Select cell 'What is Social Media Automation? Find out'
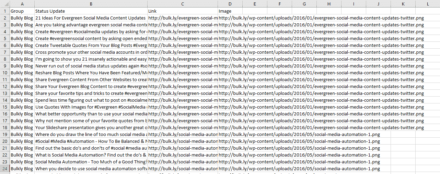 pyautogui.click(x=91, y=155)
